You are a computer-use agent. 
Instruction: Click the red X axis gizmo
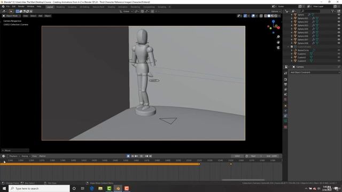click(x=278, y=28)
